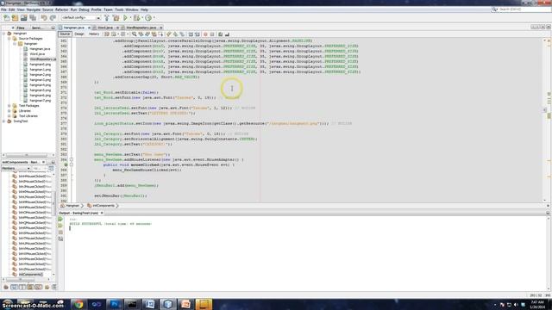Toggle Show Inner Classes navigator filter

pyautogui.click(x=38, y=287)
